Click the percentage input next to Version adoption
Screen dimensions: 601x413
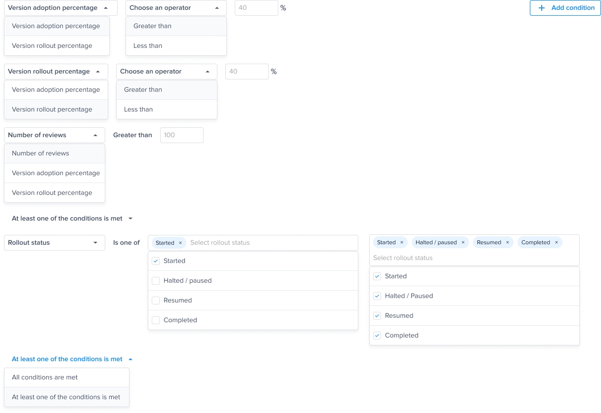click(256, 8)
